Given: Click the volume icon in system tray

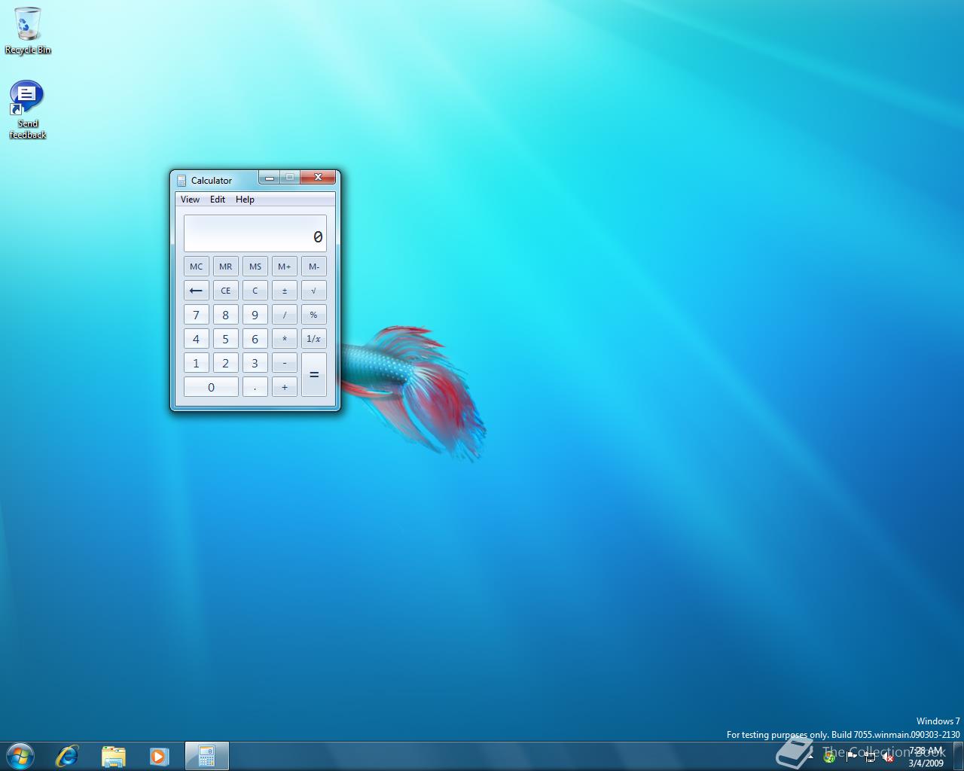Looking at the screenshot, I should pos(887,757).
